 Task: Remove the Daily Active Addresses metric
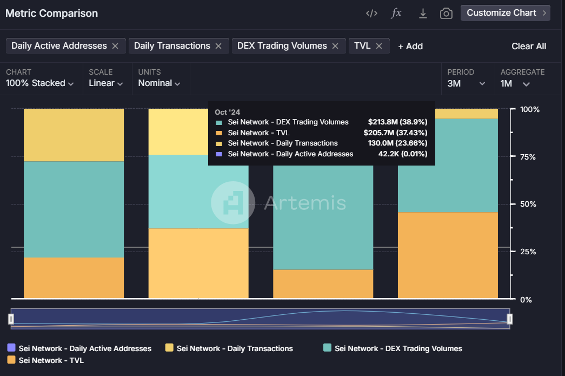click(115, 46)
